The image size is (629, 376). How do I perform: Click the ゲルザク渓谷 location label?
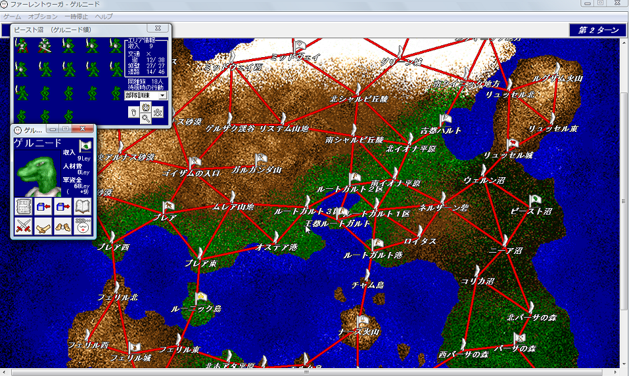tap(230, 129)
